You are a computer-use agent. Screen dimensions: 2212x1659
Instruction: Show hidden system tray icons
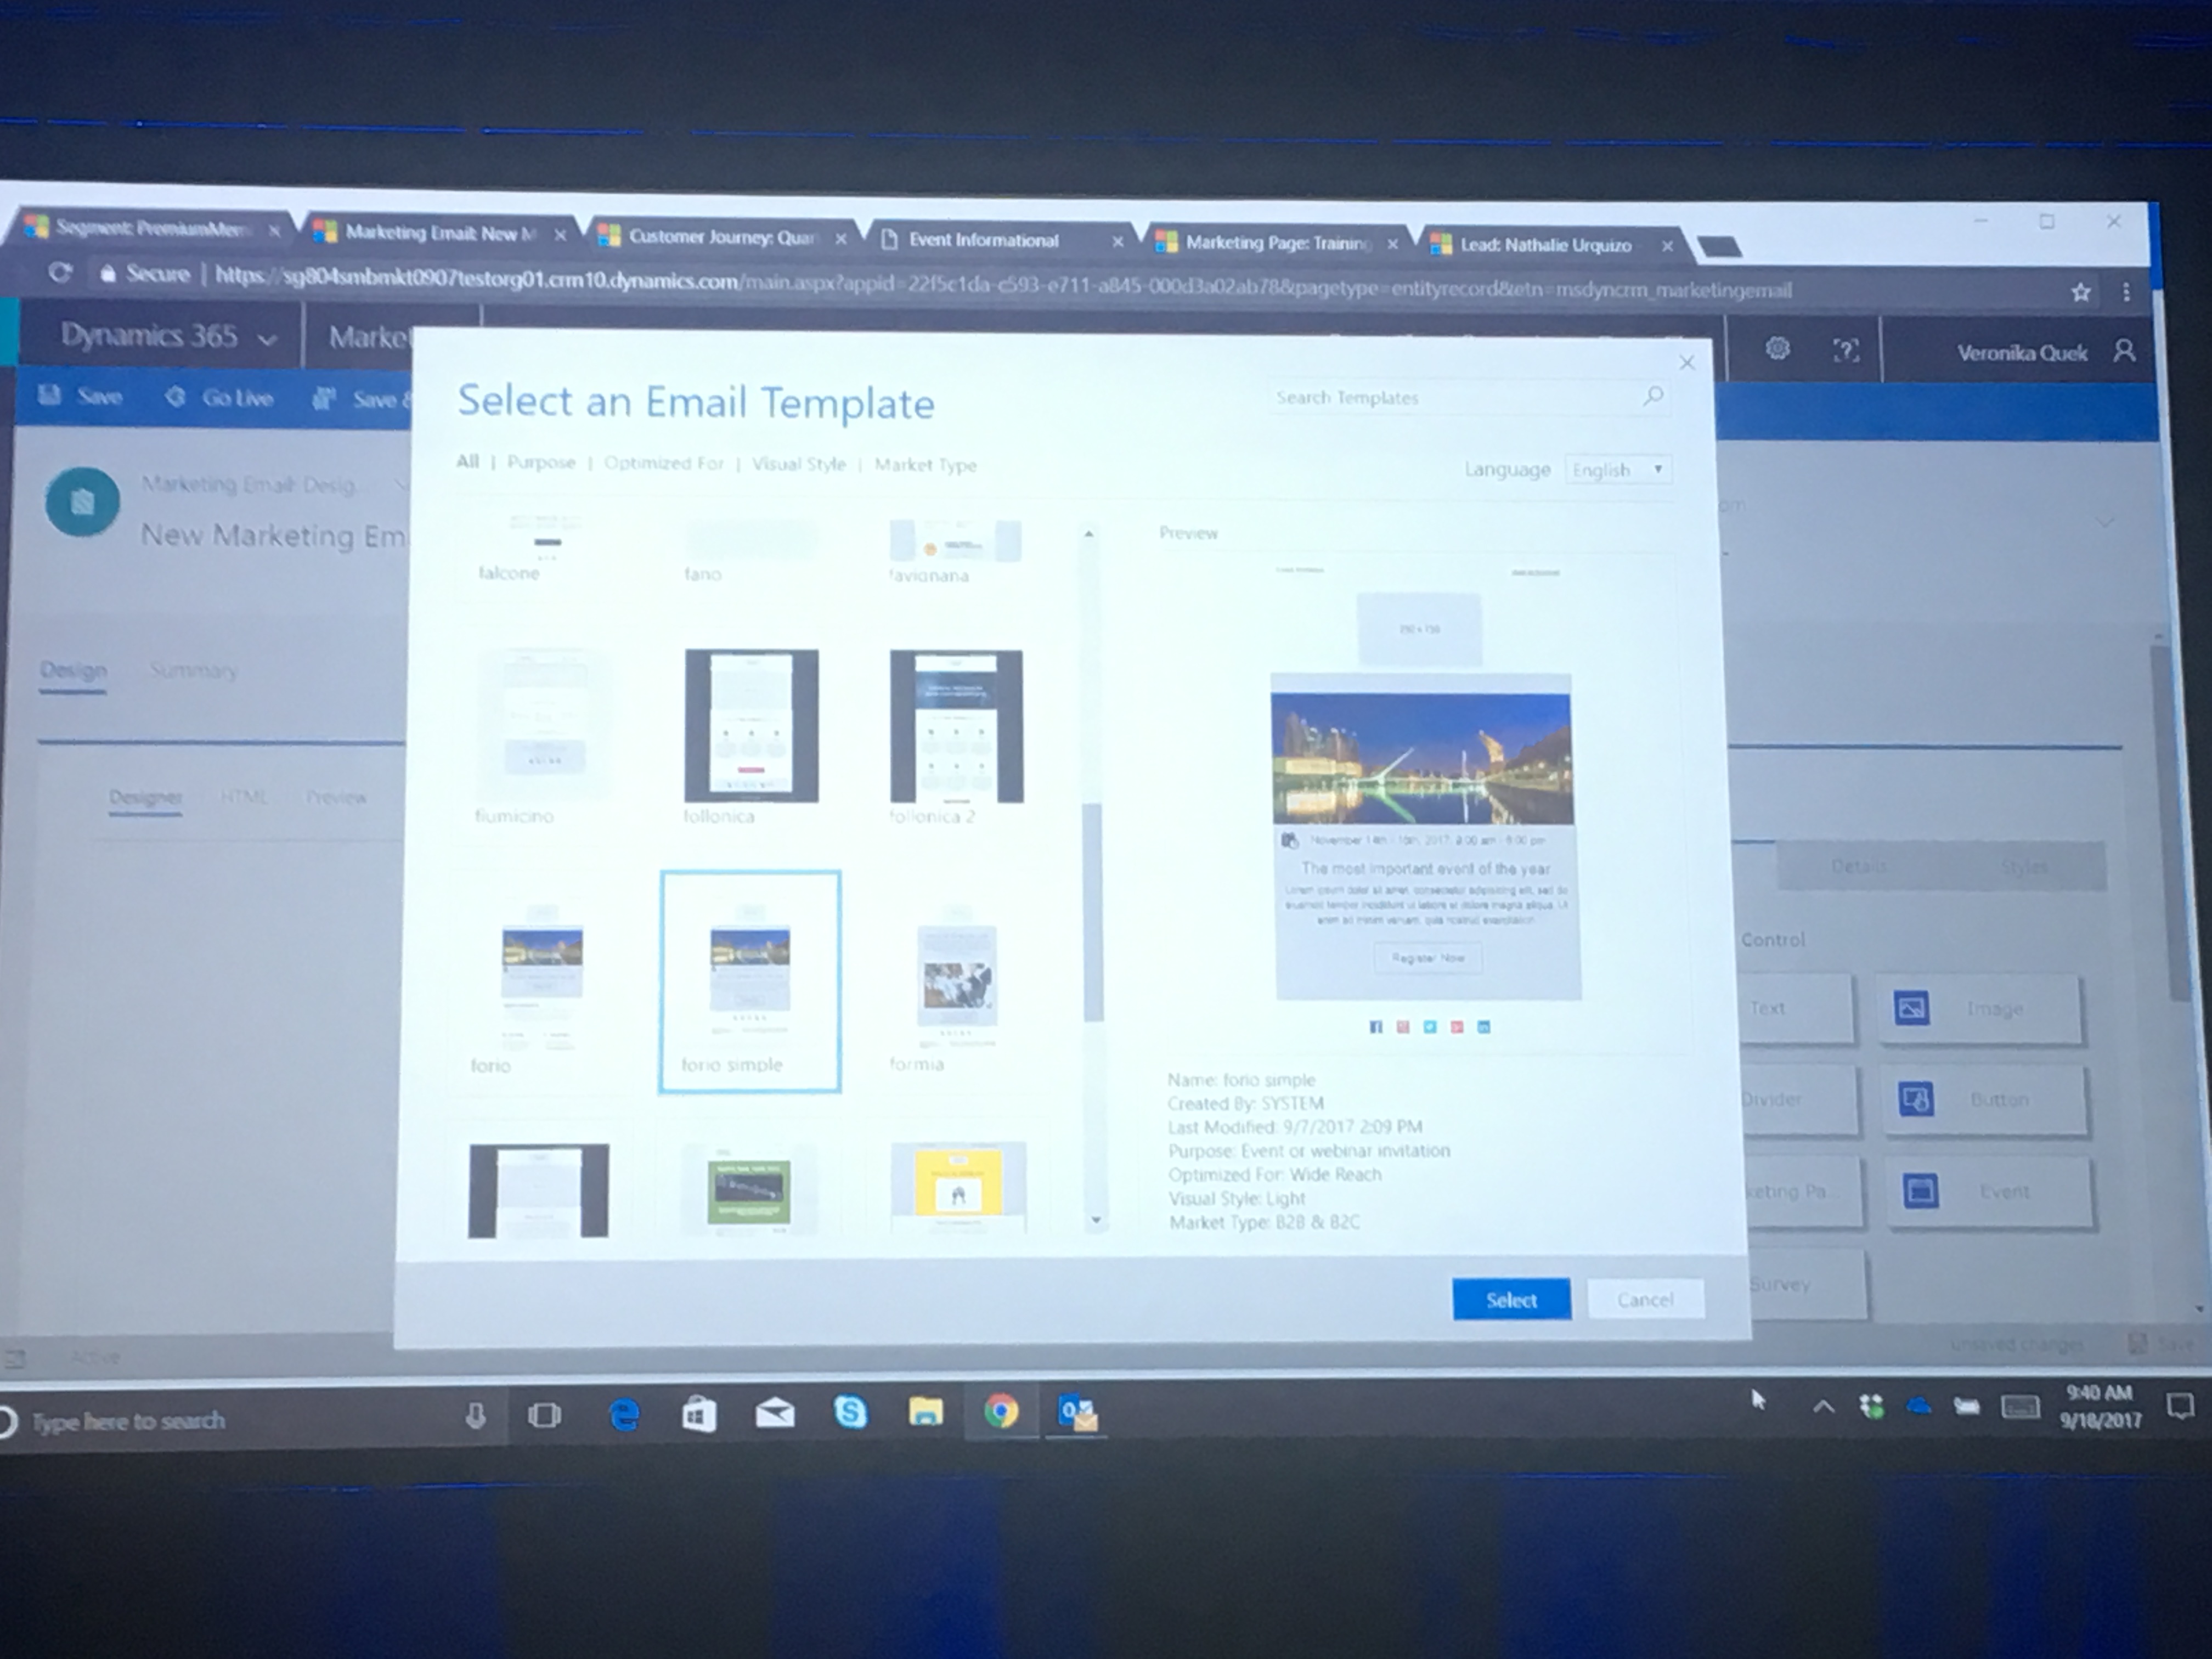click(x=1823, y=1407)
